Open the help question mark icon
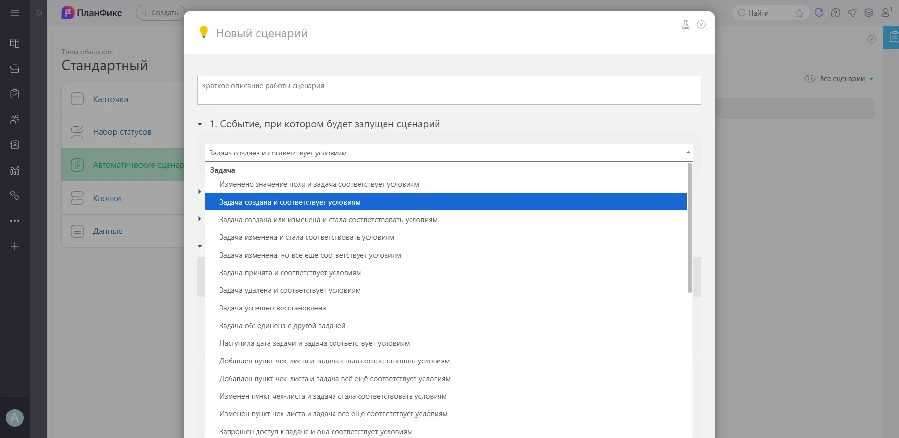 (x=836, y=13)
